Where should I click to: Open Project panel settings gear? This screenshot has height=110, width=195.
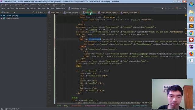(41, 13)
